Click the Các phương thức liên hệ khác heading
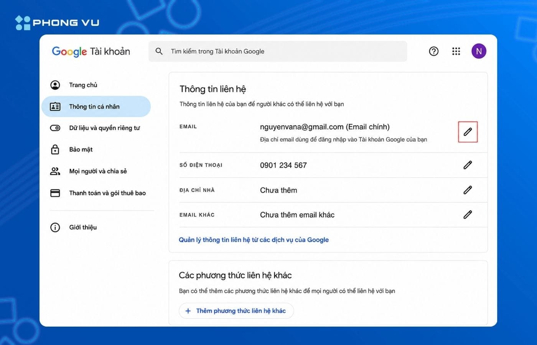537x345 pixels. pyautogui.click(x=235, y=275)
